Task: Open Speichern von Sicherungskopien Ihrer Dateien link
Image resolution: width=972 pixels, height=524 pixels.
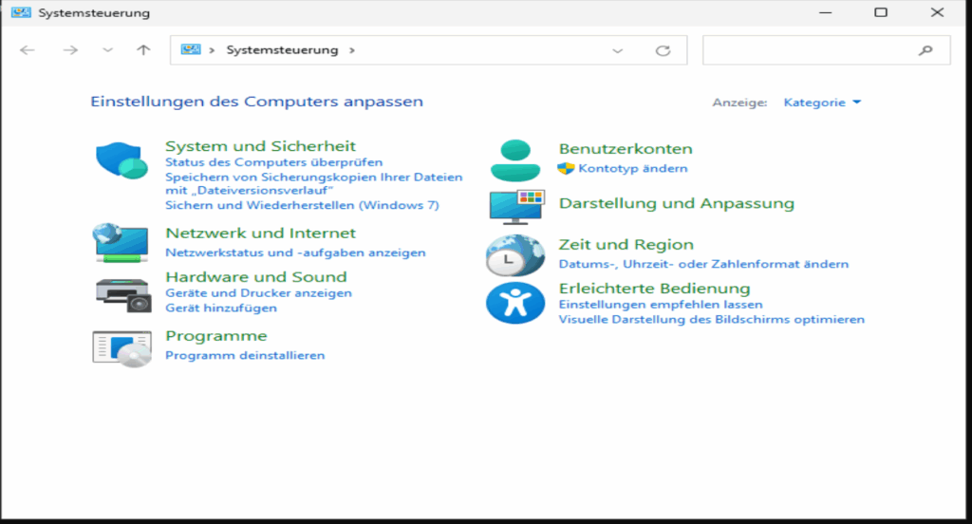Action: 313,183
